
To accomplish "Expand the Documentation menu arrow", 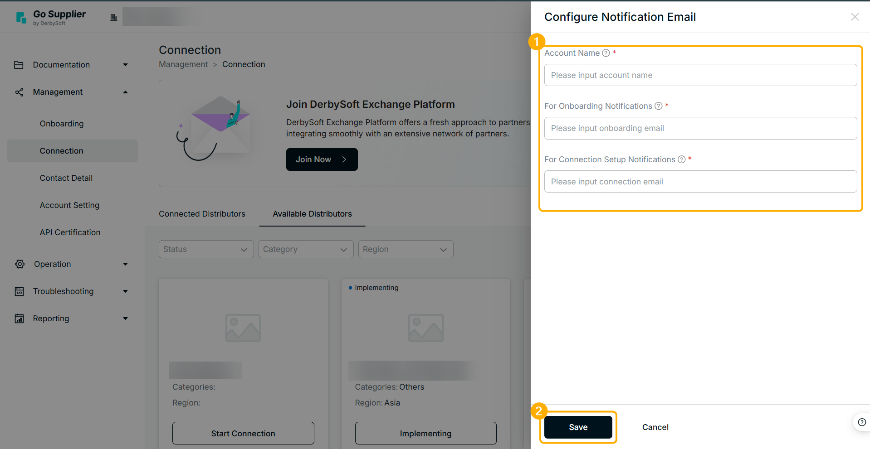I will pyautogui.click(x=126, y=65).
